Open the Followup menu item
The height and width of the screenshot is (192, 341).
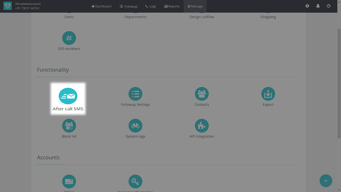tap(128, 6)
